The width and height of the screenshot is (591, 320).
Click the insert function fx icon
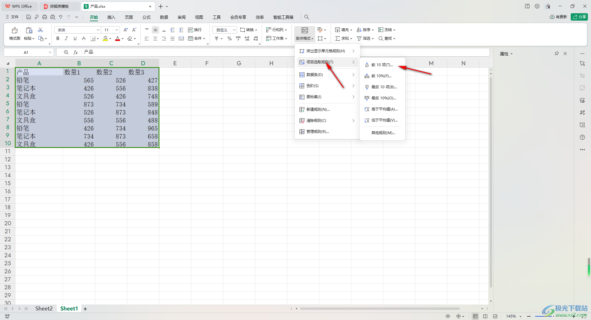coord(75,52)
